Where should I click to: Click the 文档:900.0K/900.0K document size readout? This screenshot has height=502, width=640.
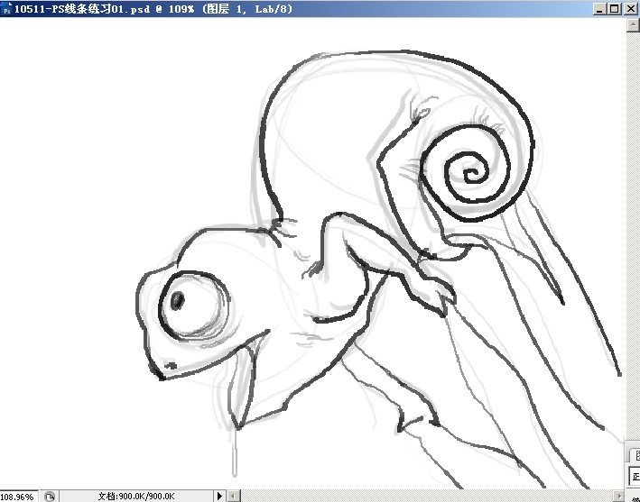136,496
